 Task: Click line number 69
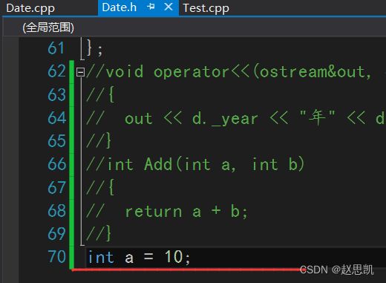coord(56,233)
